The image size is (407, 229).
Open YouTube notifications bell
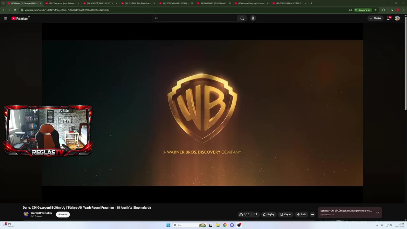(x=388, y=18)
